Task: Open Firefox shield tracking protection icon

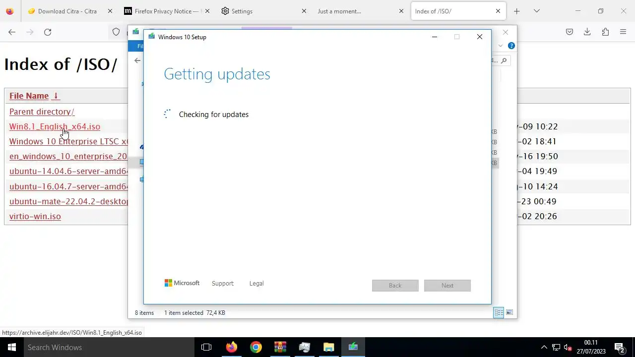Action: point(116,32)
